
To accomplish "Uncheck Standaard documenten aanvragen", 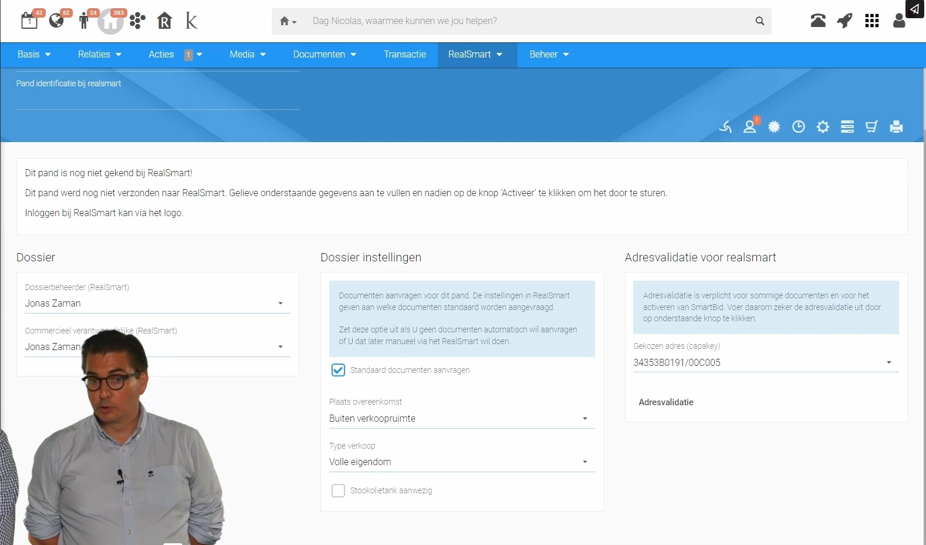I will click(x=338, y=370).
